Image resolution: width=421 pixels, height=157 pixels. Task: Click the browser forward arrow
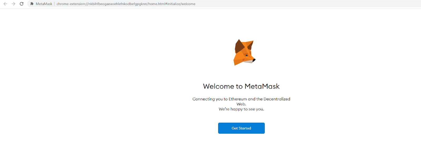(x=13, y=4)
